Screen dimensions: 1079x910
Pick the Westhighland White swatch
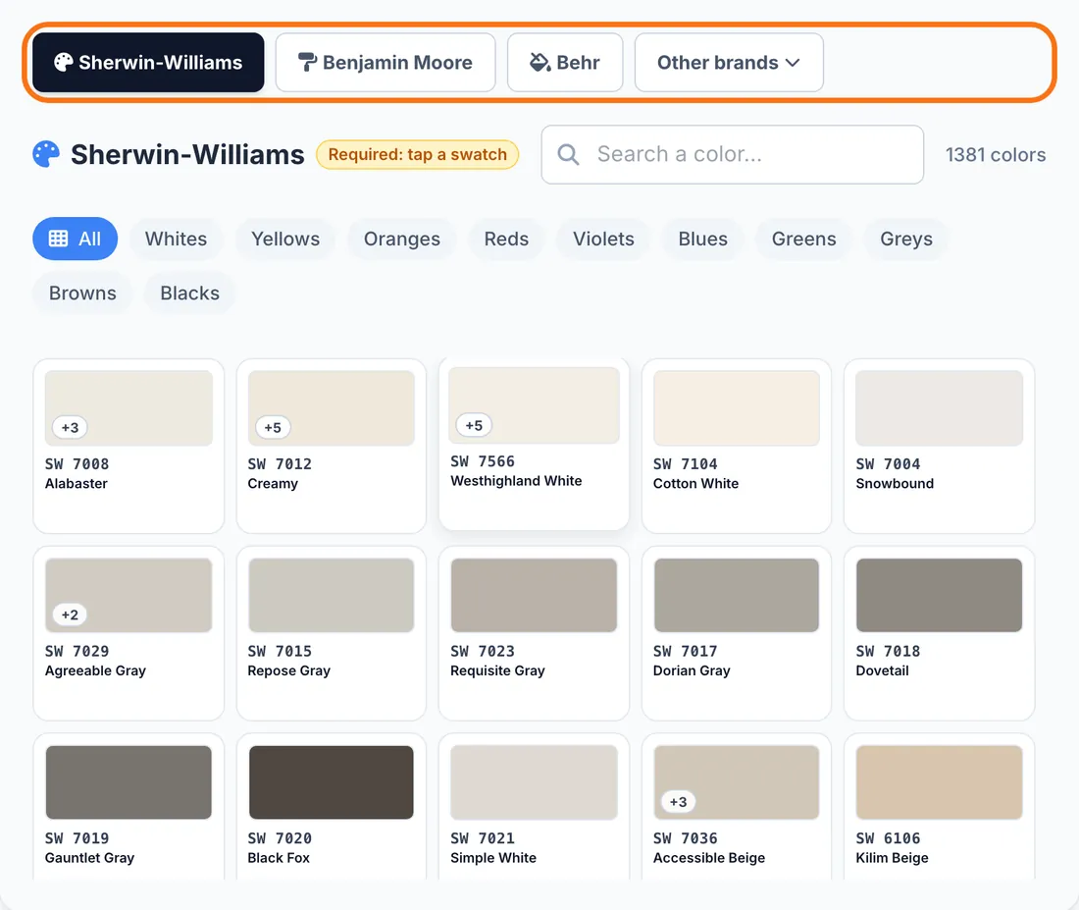pyautogui.click(x=534, y=405)
